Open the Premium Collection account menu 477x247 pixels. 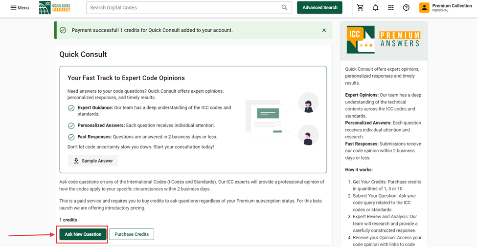[x=446, y=8]
